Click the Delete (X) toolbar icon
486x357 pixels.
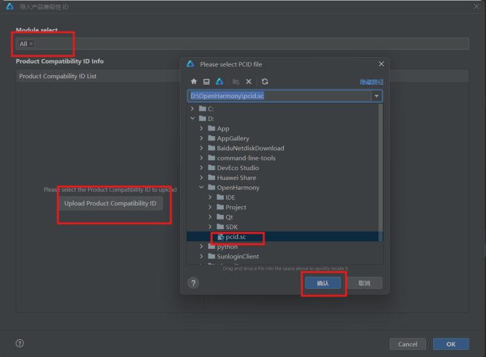249,82
